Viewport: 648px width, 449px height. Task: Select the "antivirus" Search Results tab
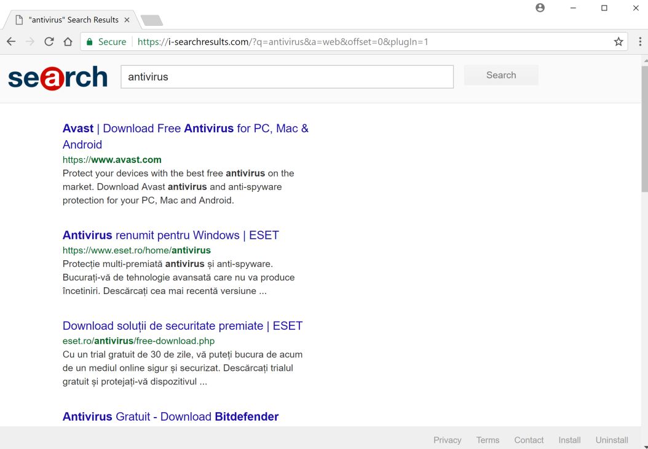pyautogui.click(x=74, y=20)
